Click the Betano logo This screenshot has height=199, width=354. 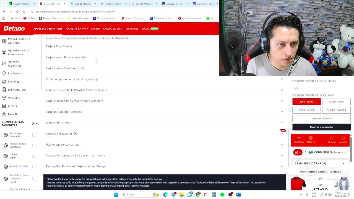tap(14, 28)
